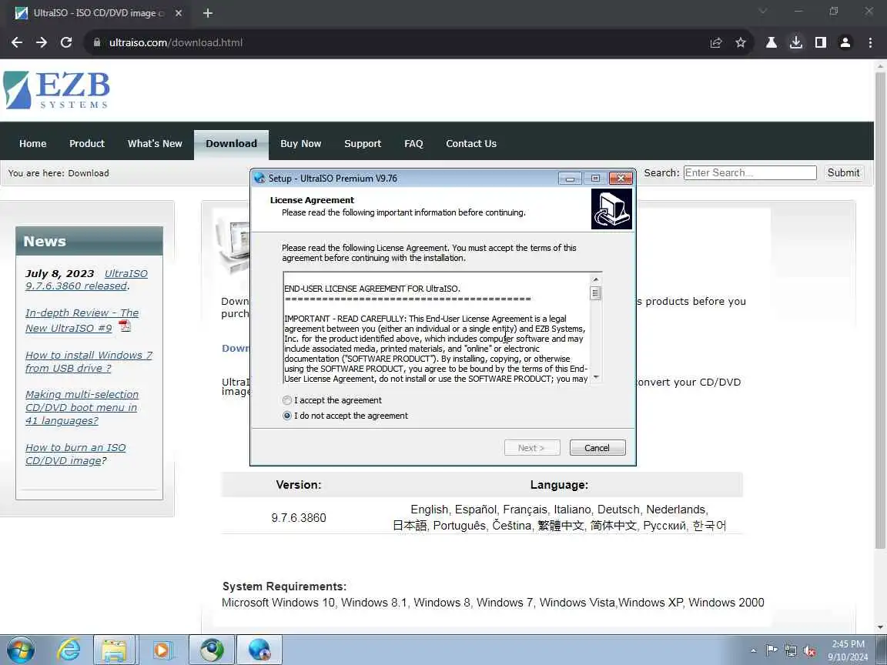Screen dimensions: 887x665
Task: Open the UltraISO 9.7.6.3860 released link
Action: click(86, 280)
